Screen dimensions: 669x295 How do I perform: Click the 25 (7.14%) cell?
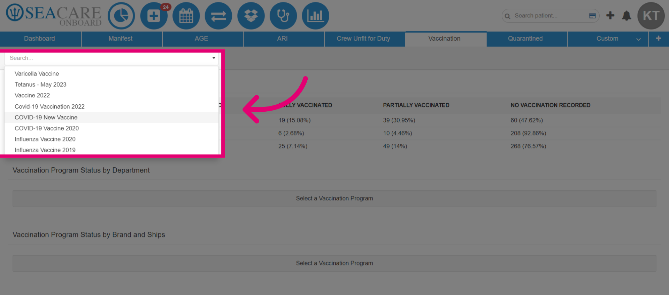(x=293, y=146)
